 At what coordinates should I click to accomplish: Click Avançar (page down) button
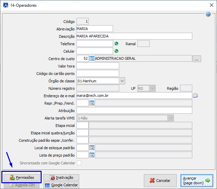click(x=197, y=180)
